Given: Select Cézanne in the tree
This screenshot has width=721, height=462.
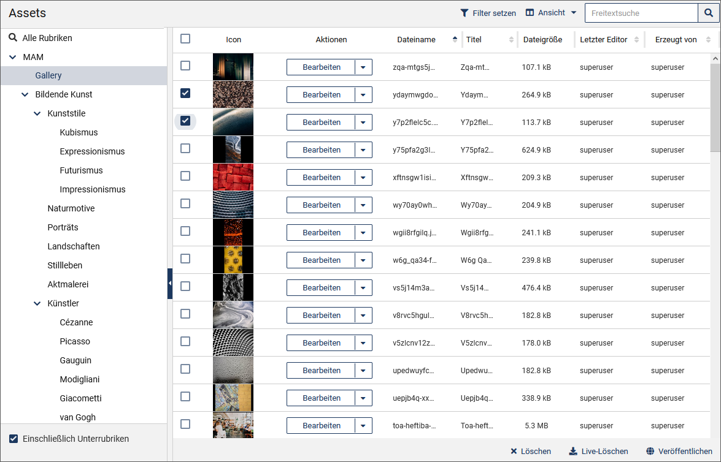Looking at the screenshot, I should coord(76,322).
